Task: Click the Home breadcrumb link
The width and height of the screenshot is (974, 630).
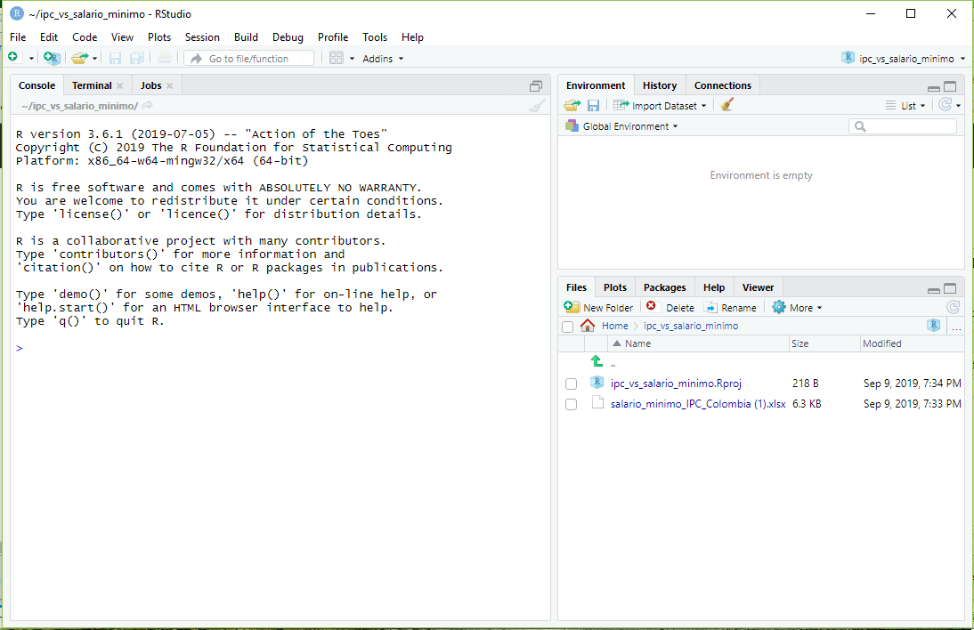Action: (614, 326)
